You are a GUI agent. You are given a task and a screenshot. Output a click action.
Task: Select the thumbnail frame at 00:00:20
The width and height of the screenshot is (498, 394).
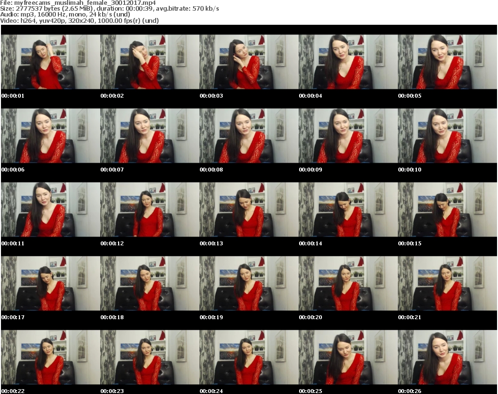[348, 283]
